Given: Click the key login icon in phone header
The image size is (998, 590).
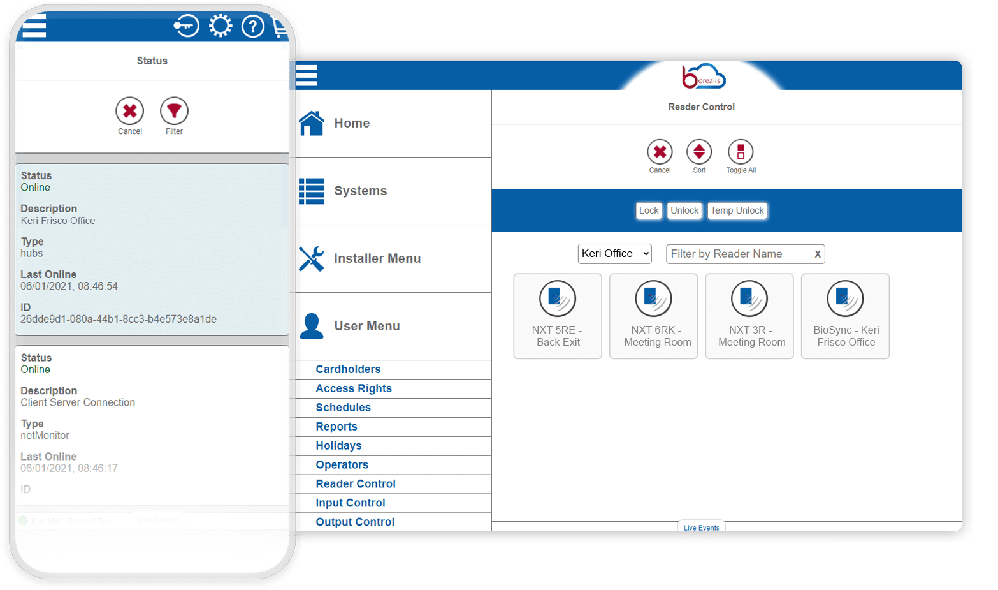Looking at the screenshot, I should click(x=186, y=26).
